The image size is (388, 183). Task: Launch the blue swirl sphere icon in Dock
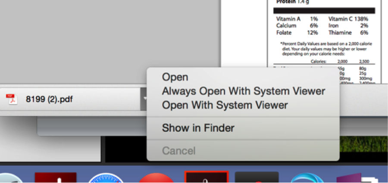(307, 178)
